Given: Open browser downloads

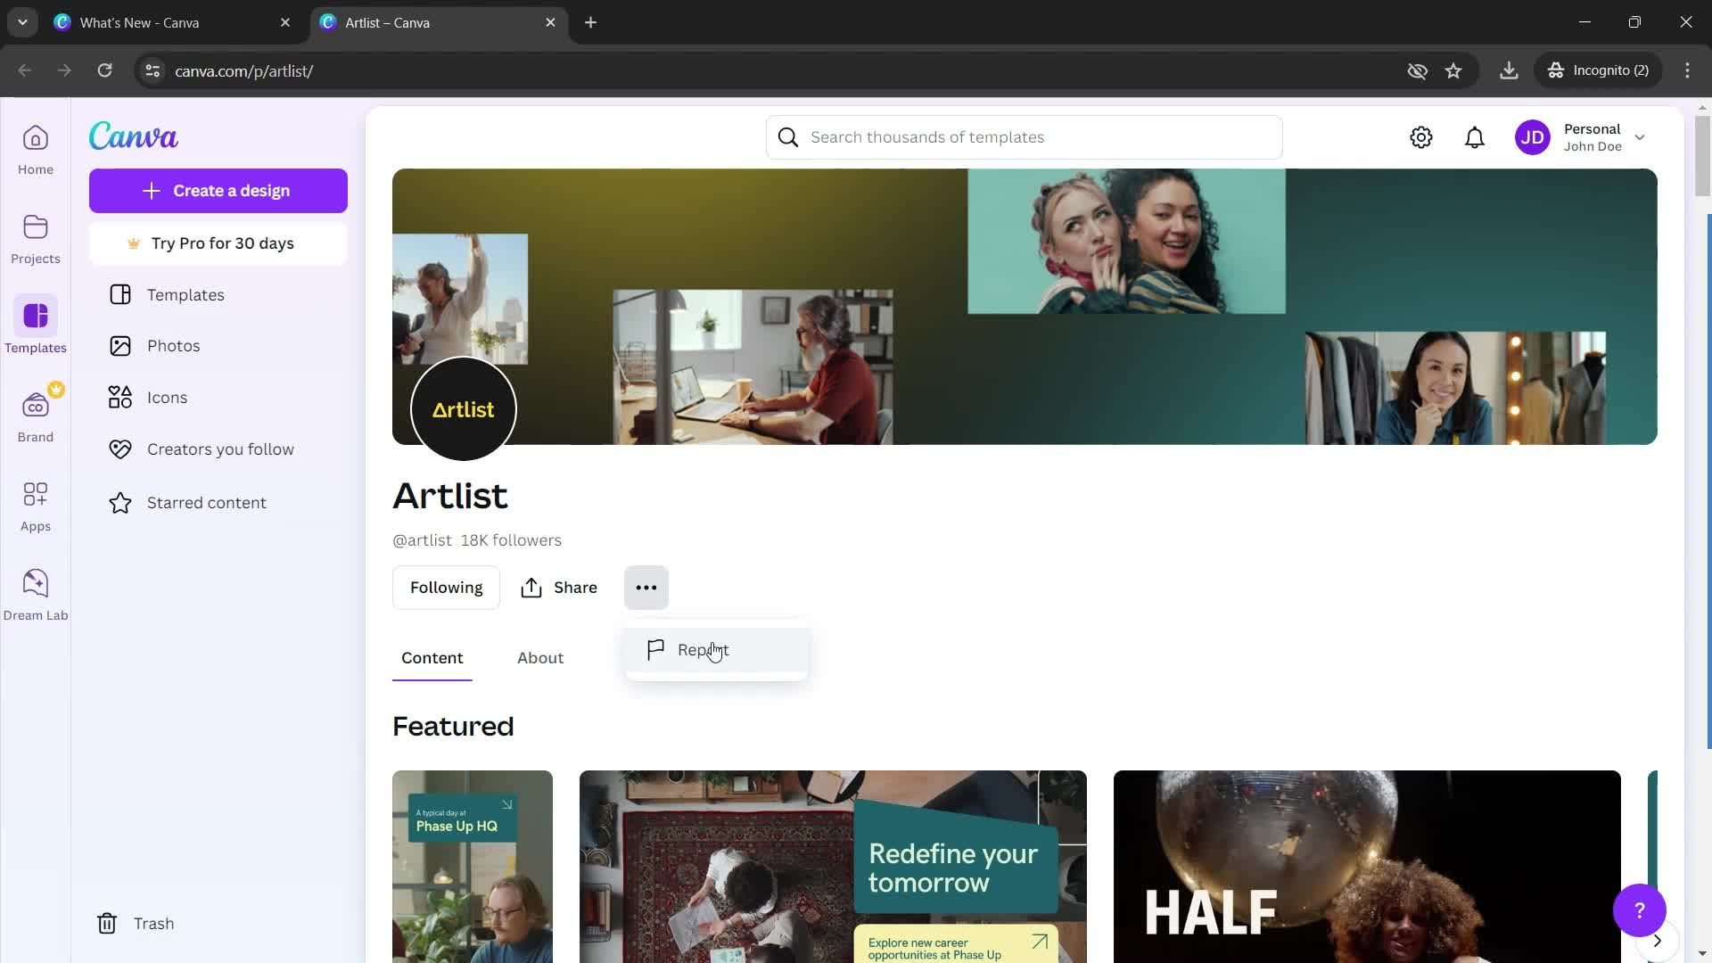Looking at the screenshot, I should 1509,70.
